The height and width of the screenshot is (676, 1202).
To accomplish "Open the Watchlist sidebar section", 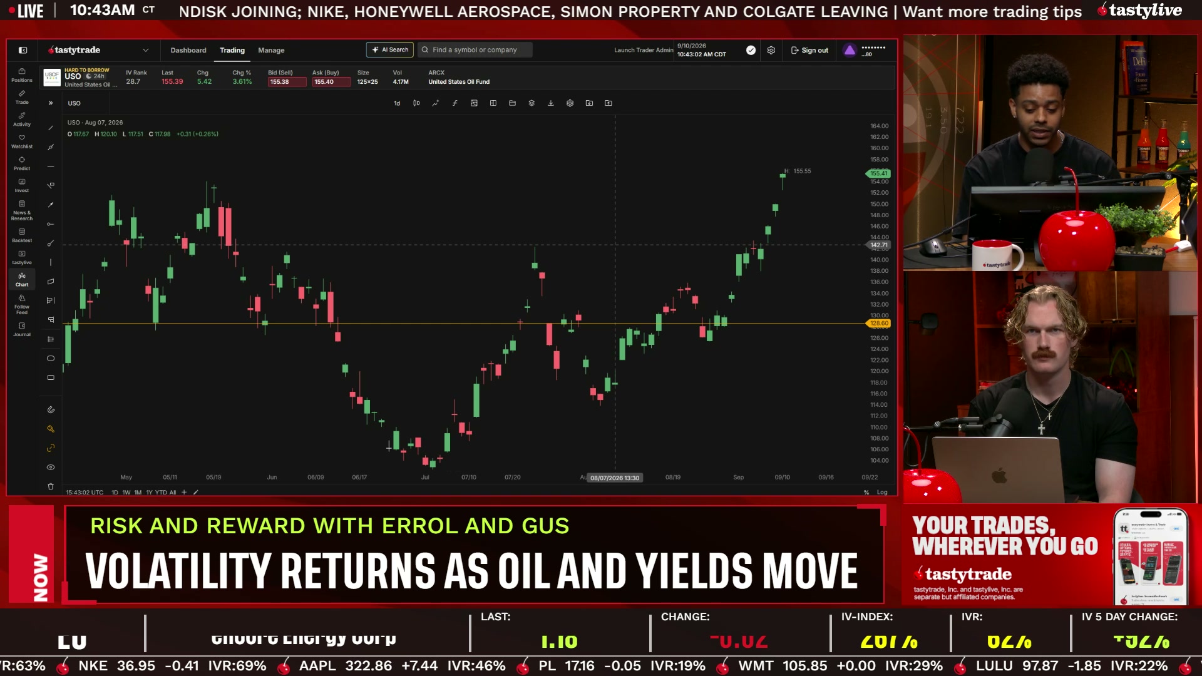I will [x=22, y=141].
